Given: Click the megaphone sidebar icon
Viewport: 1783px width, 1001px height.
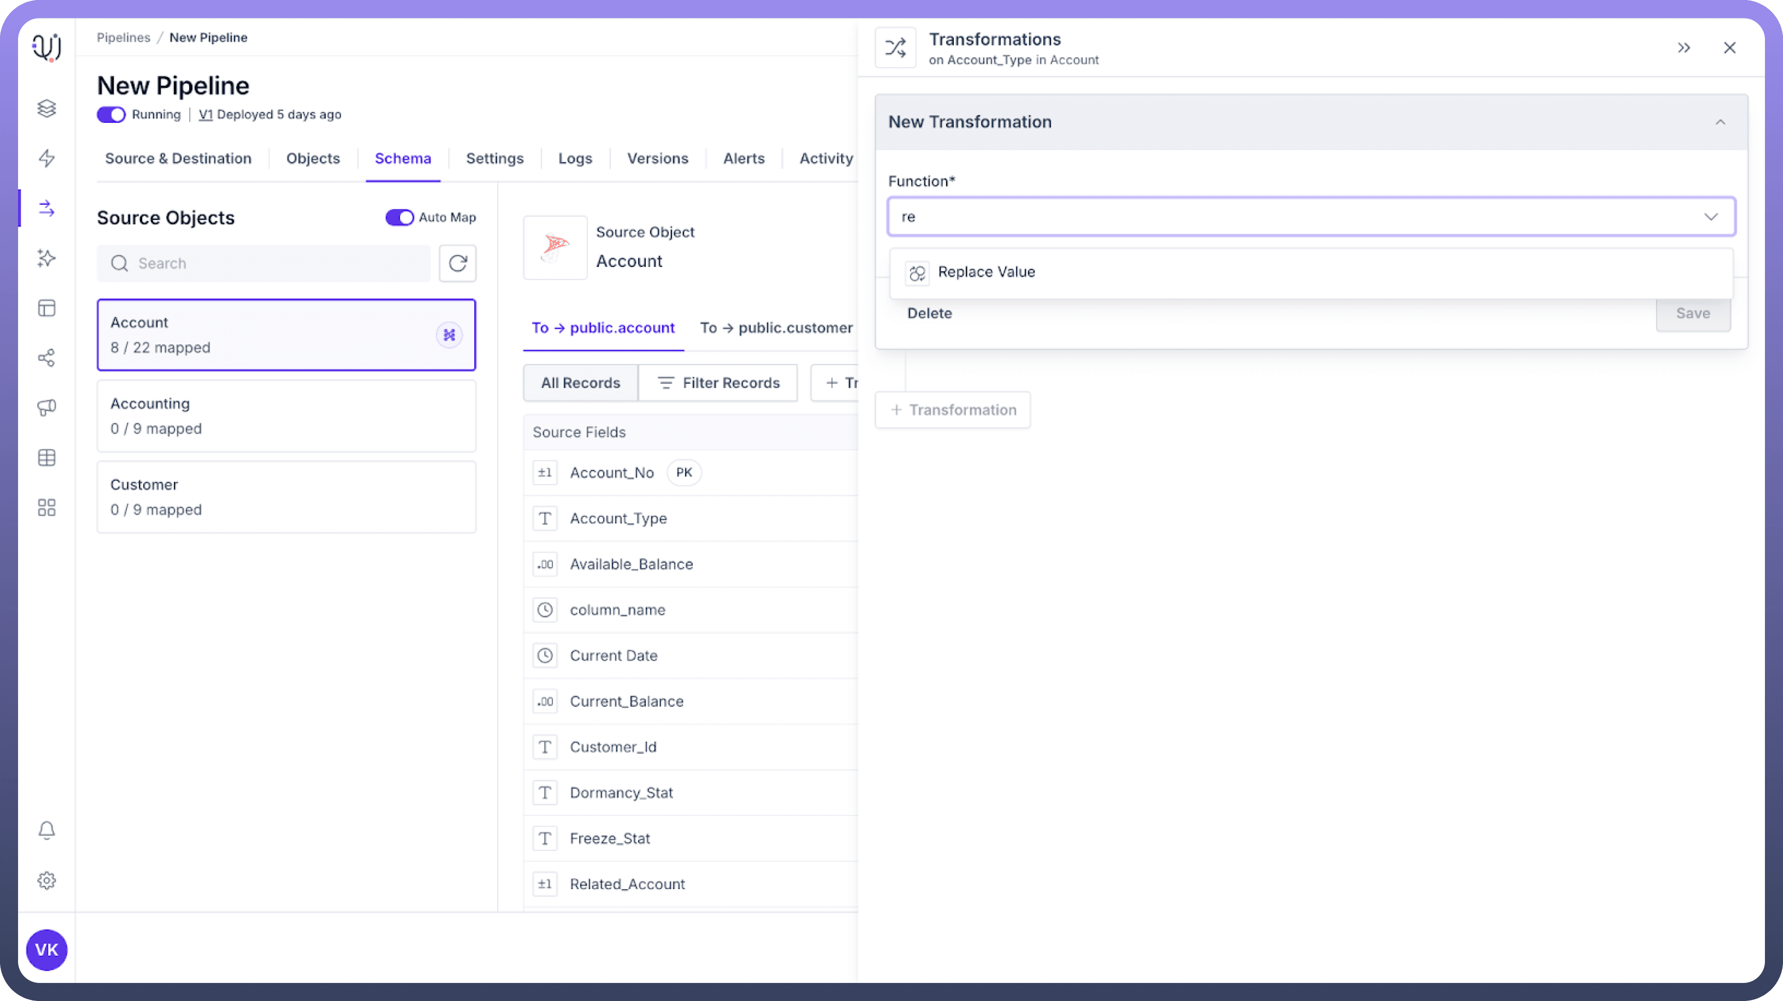Looking at the screenshot, I should coord(47,408).
